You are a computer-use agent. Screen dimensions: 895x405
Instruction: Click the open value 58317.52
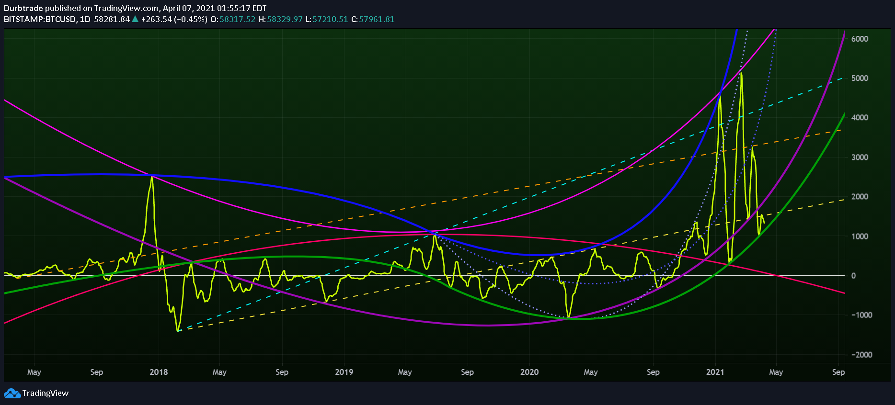238,19
